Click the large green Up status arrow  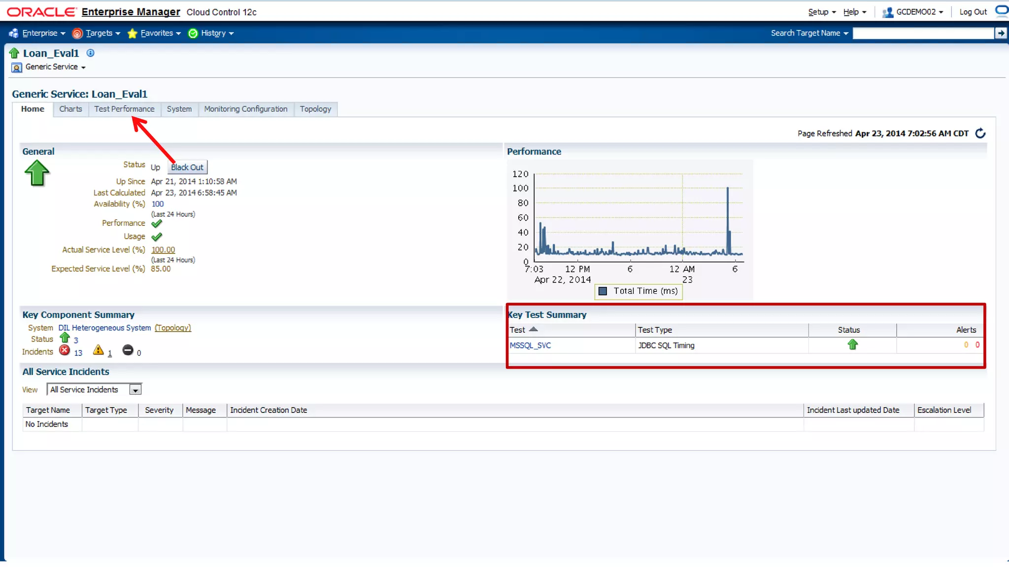tap(37, 173)
